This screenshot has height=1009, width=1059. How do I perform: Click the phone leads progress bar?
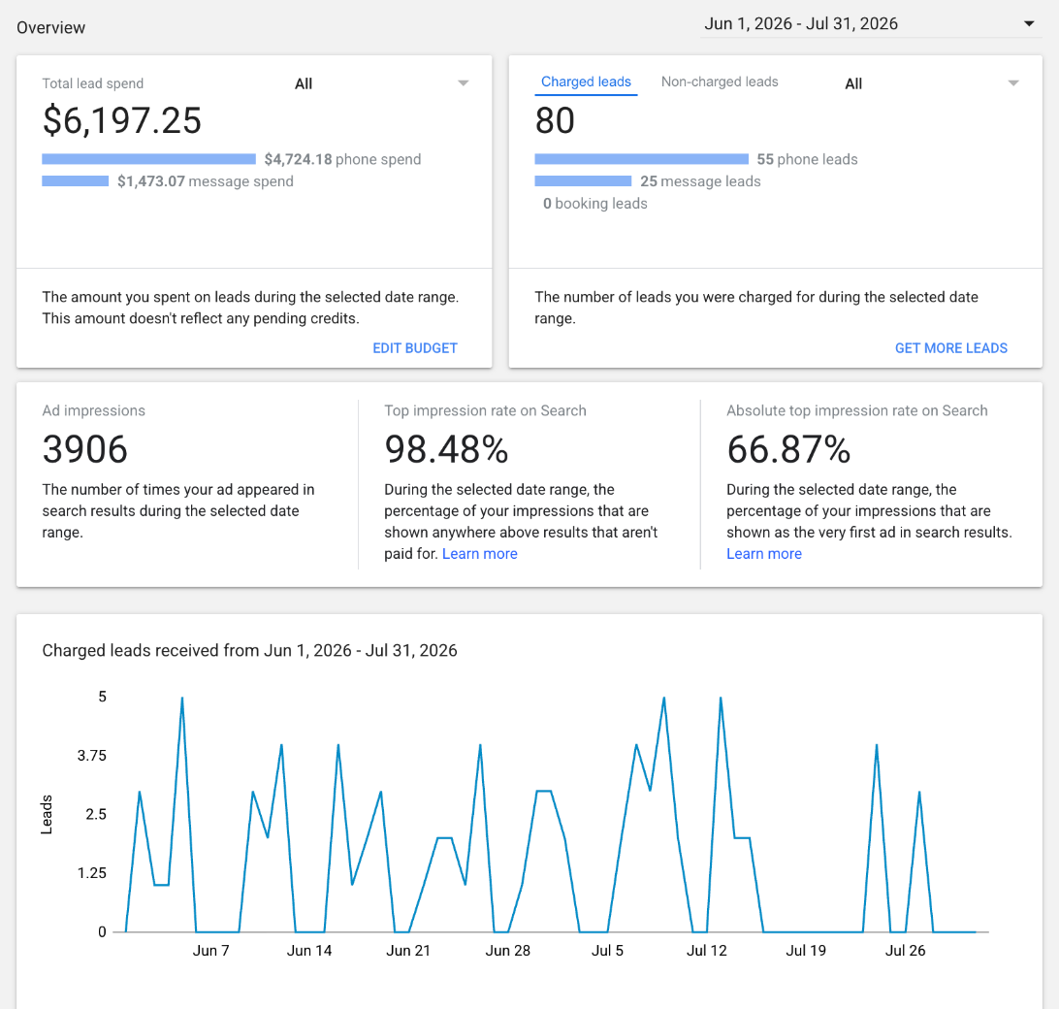(641, 159)
